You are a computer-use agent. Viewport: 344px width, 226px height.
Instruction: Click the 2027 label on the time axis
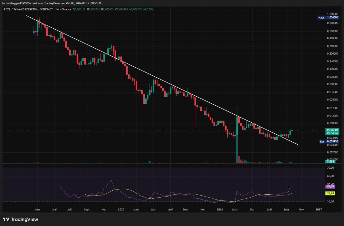(x=319, y=209)
